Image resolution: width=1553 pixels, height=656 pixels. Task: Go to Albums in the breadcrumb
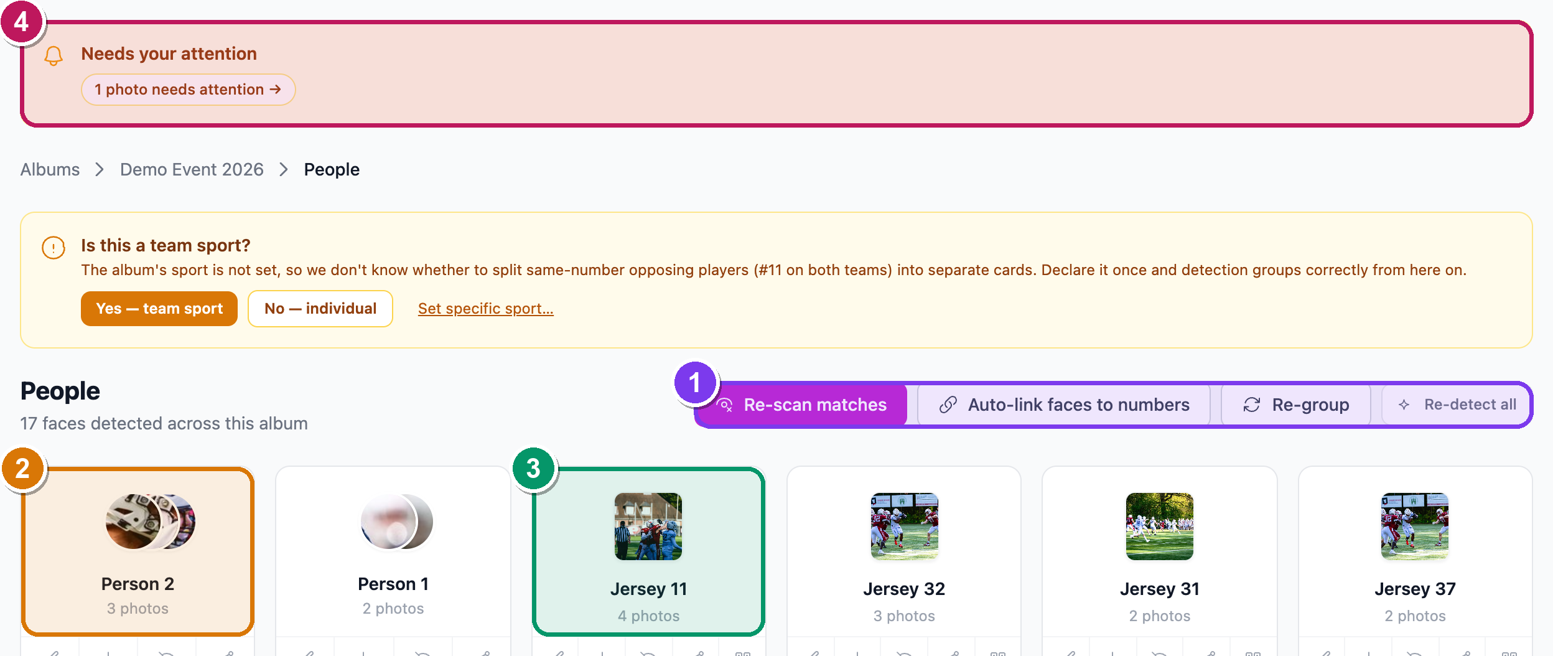(50, 169)
